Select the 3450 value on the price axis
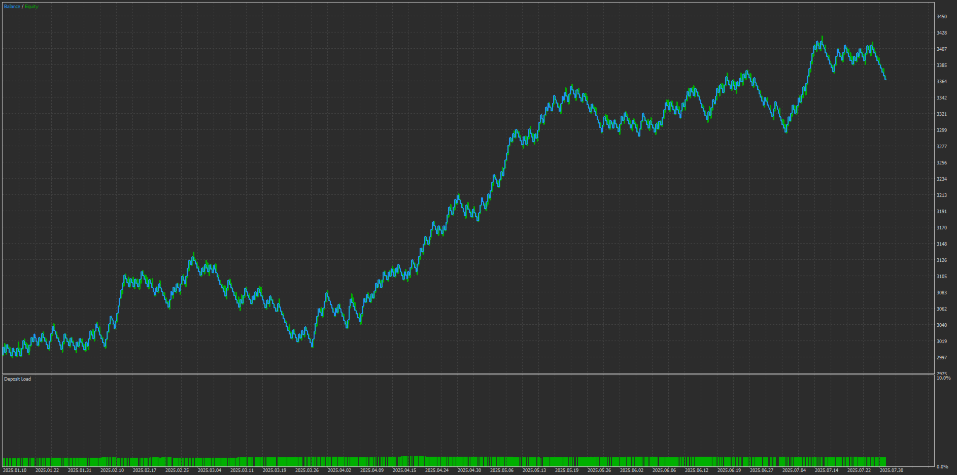 pyautogui.click(x=942, y=17)
